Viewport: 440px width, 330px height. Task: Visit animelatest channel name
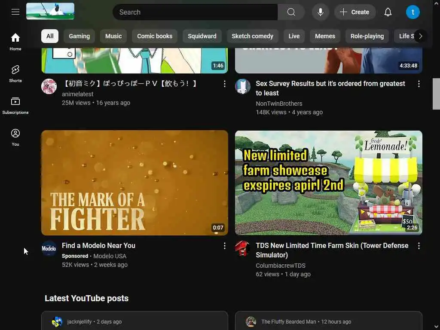pos(77,94)
